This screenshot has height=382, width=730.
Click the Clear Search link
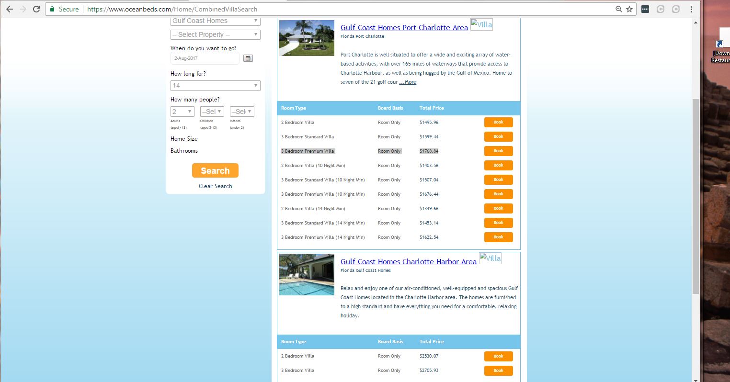pos(216,186)
